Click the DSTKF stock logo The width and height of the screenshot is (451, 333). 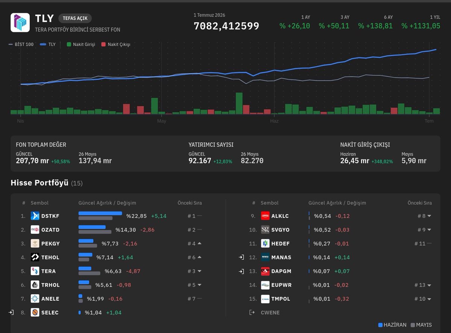pyautogui.click(x=35, y=216)
